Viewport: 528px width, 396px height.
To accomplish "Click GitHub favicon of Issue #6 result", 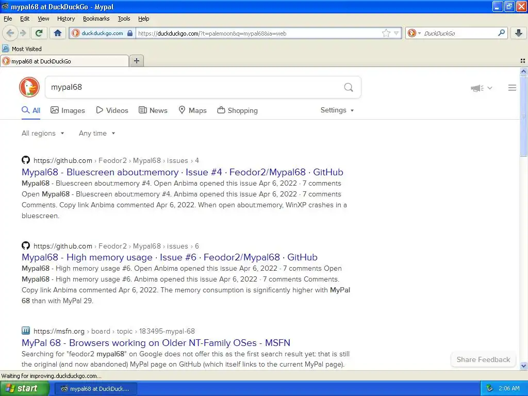I will tap(26, 245).
